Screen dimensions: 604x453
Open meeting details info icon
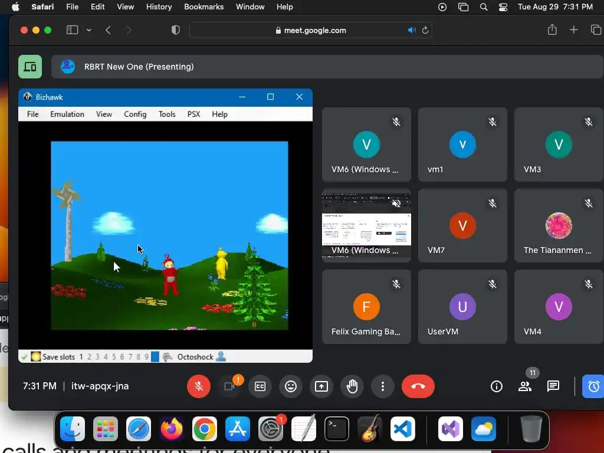pos(497,386)
